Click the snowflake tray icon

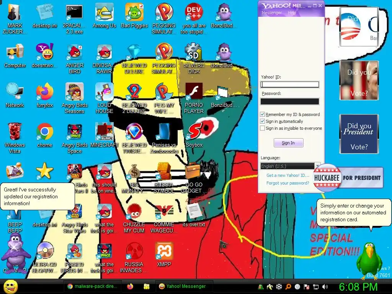click(x=279, y=287)
